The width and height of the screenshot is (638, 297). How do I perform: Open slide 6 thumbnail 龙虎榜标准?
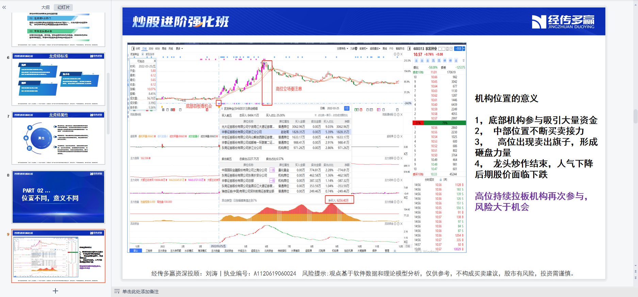[x=58, y=79]
